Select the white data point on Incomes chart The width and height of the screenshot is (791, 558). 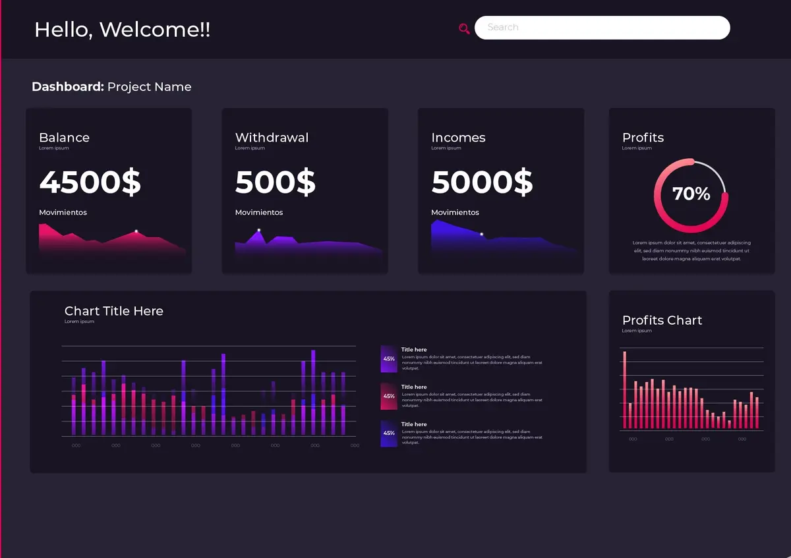tap(481, 234)
